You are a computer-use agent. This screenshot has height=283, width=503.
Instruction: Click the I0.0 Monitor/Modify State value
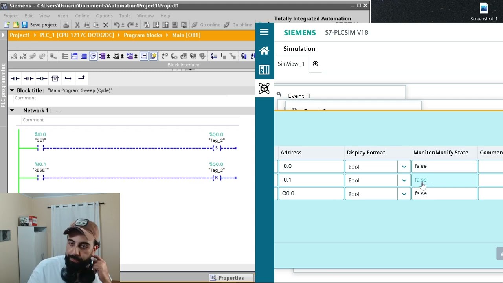tap(444, 166)
